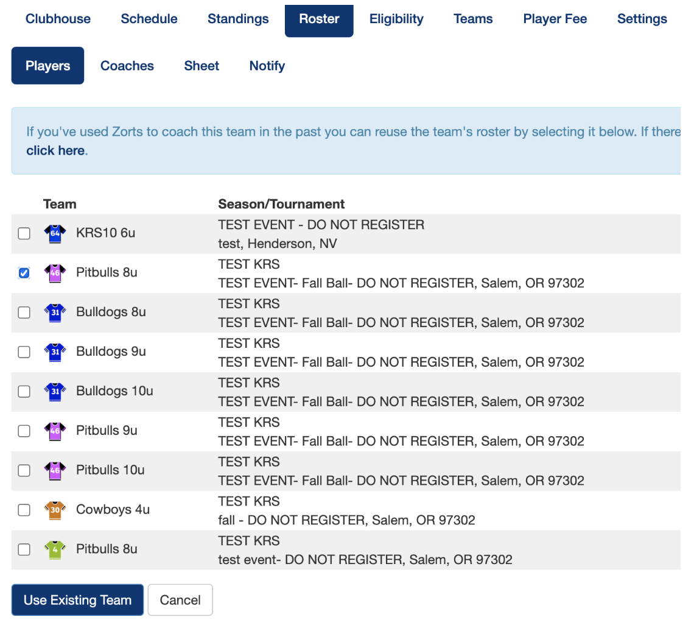Go to the Player Fee tab
Image resolution: width=683 pixels, height=625 pixels.
click(555, 19)
